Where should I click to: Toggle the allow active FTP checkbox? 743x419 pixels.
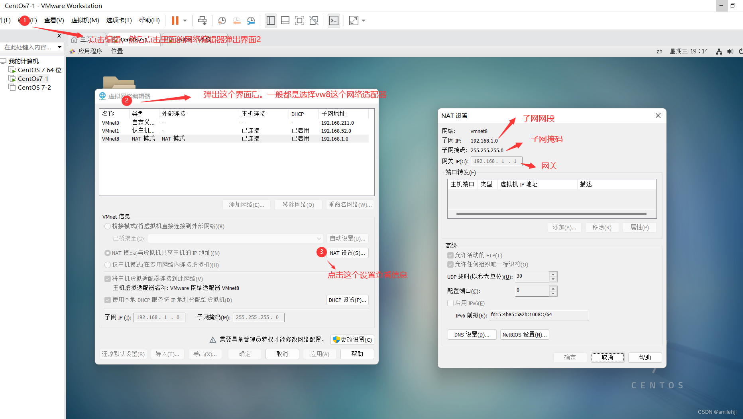[450, 255]
